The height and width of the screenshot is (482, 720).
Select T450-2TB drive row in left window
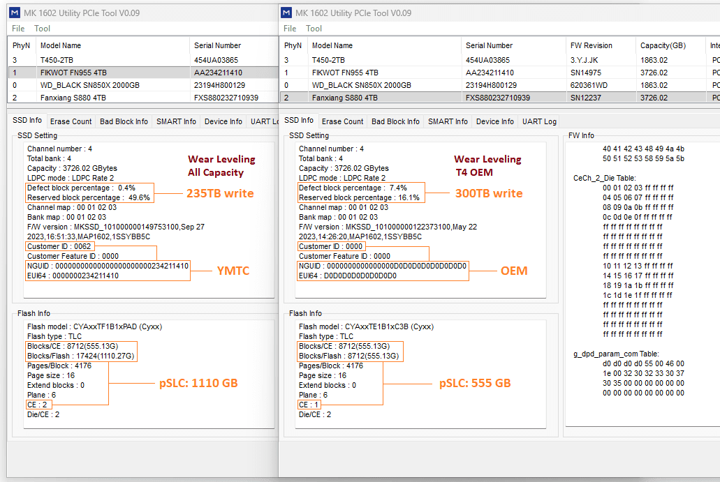(143, 60)
